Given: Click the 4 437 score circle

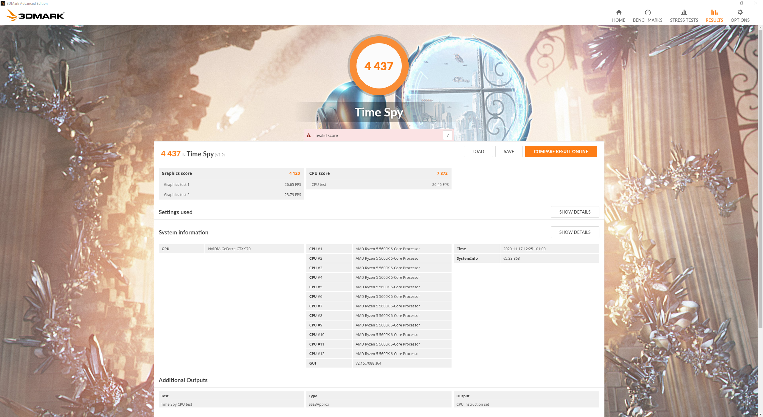Looking at the screenshot, I should click(379, 66).
